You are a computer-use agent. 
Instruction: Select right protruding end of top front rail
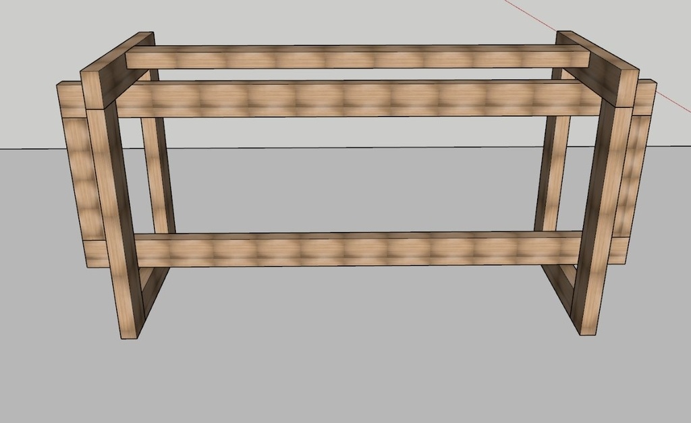pyautogui.click(x=646, y=98)
